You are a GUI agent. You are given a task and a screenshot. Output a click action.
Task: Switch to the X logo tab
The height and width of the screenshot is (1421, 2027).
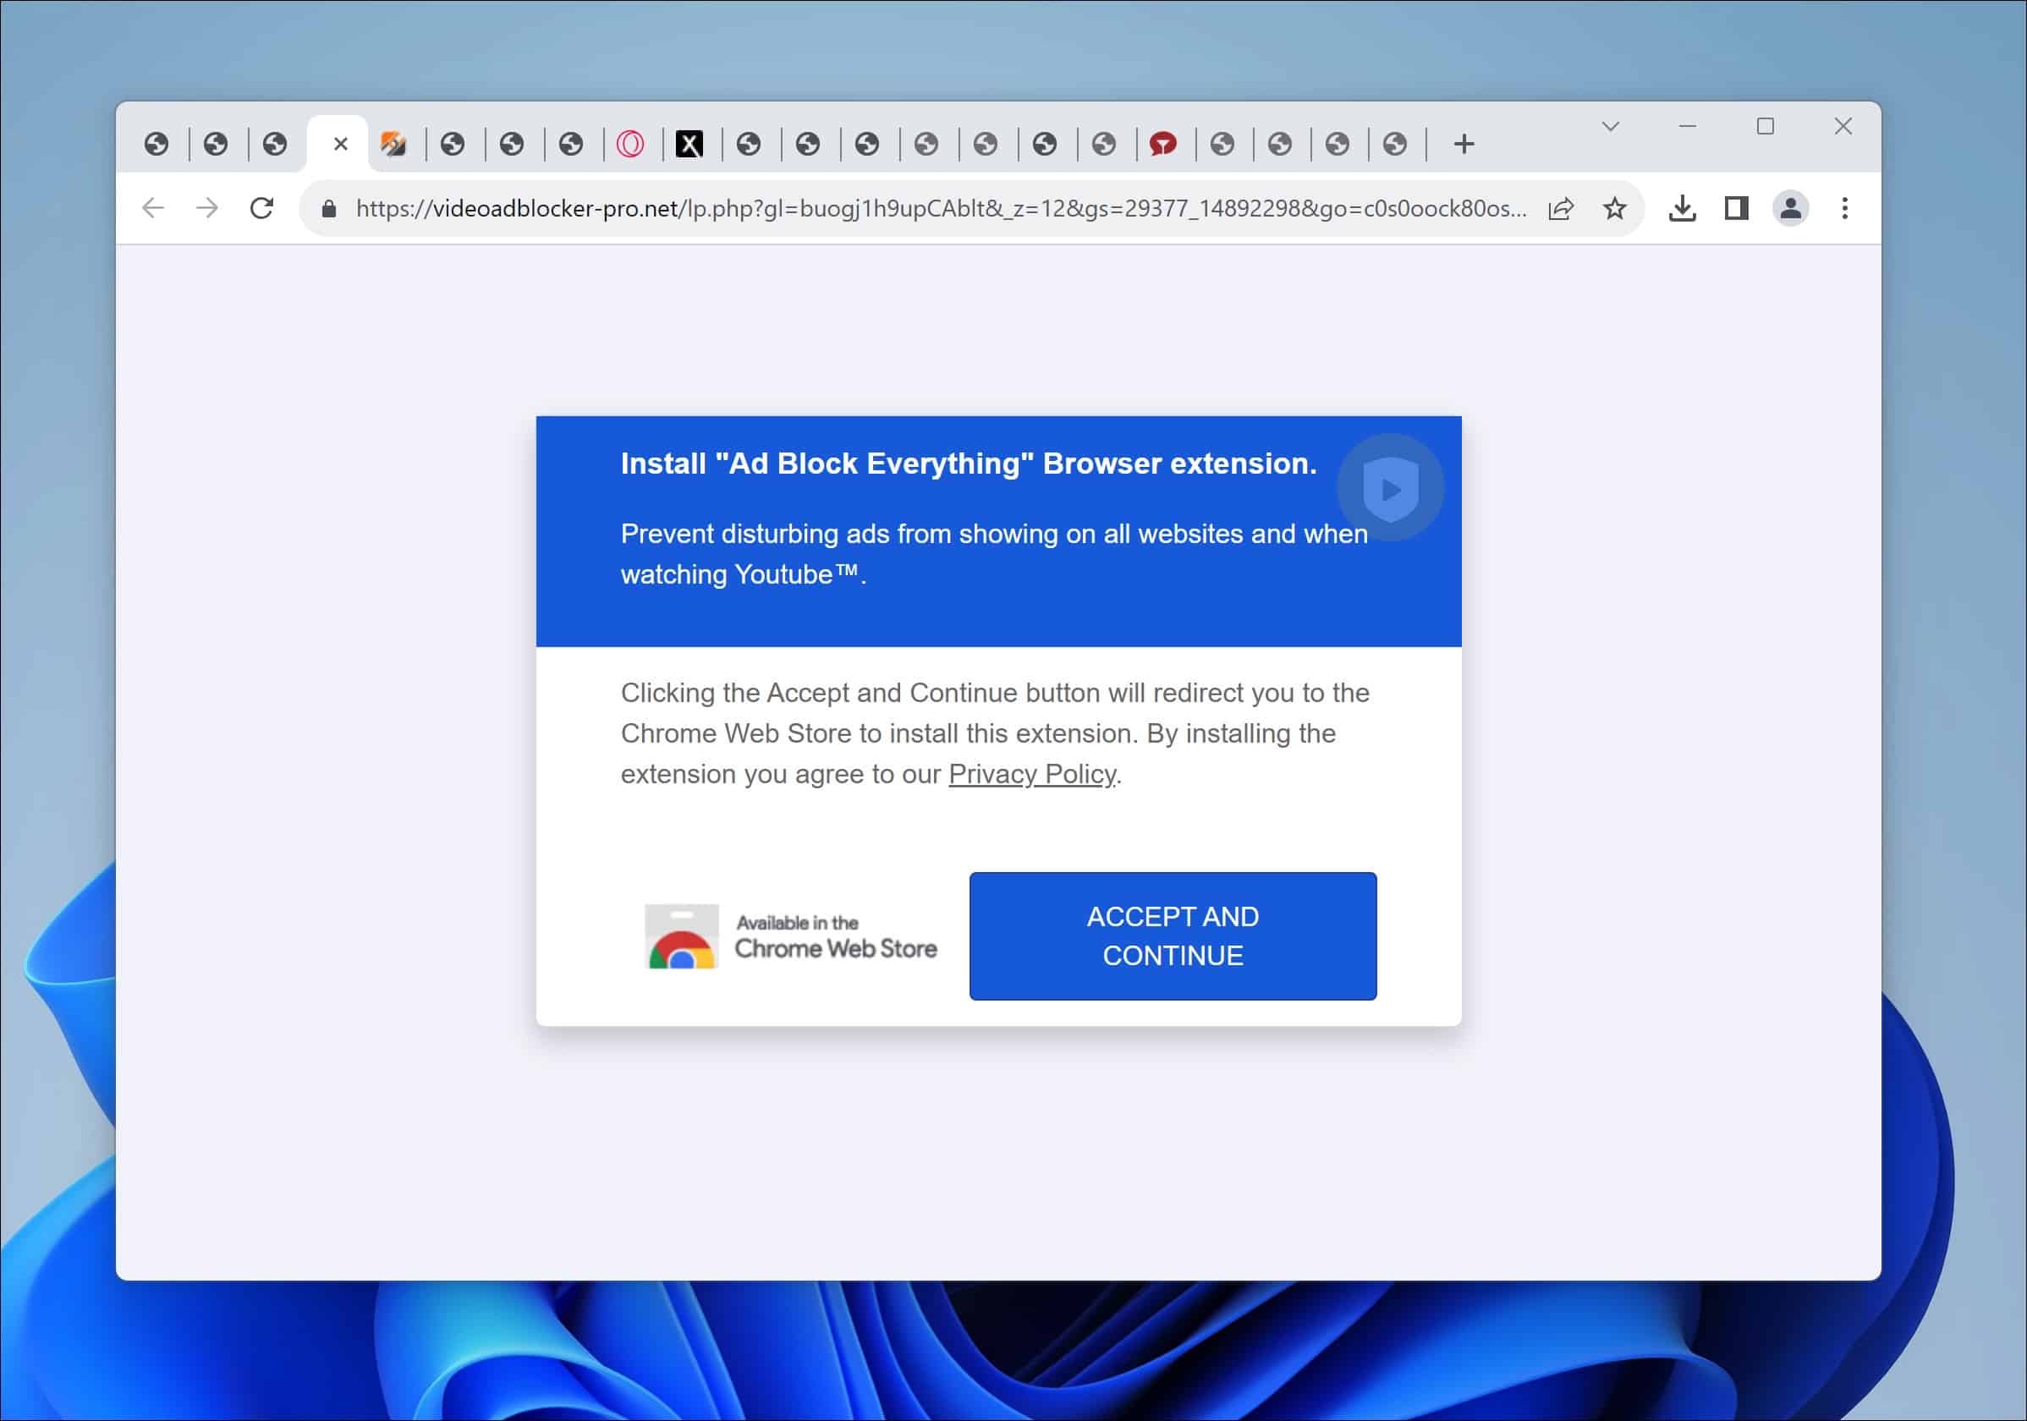[689, 144]
